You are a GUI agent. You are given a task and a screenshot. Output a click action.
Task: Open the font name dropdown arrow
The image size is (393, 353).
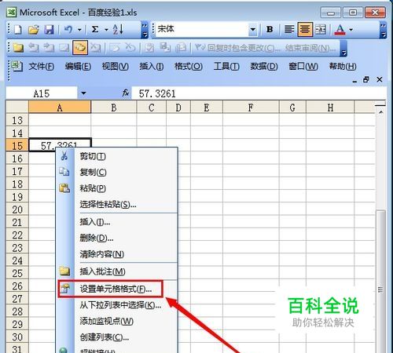252,29
